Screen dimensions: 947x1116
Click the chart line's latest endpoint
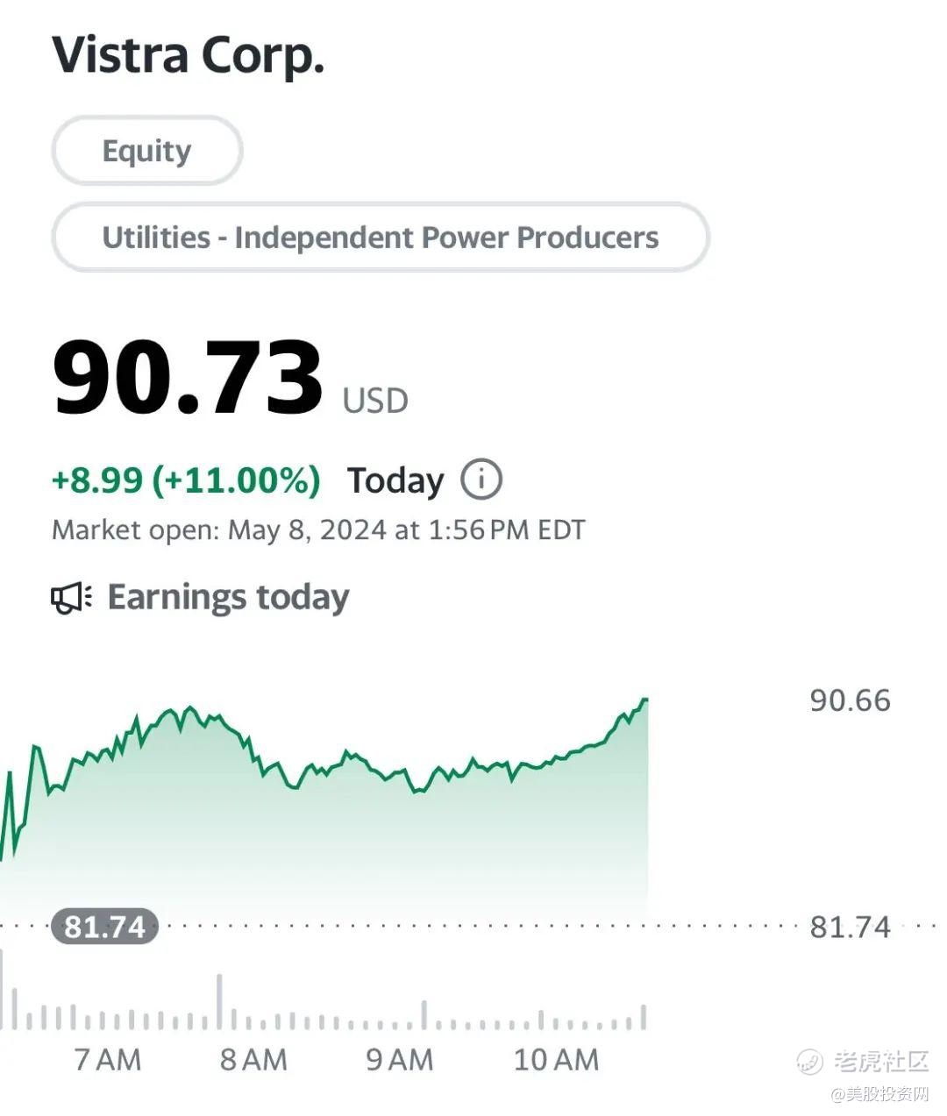646,700
